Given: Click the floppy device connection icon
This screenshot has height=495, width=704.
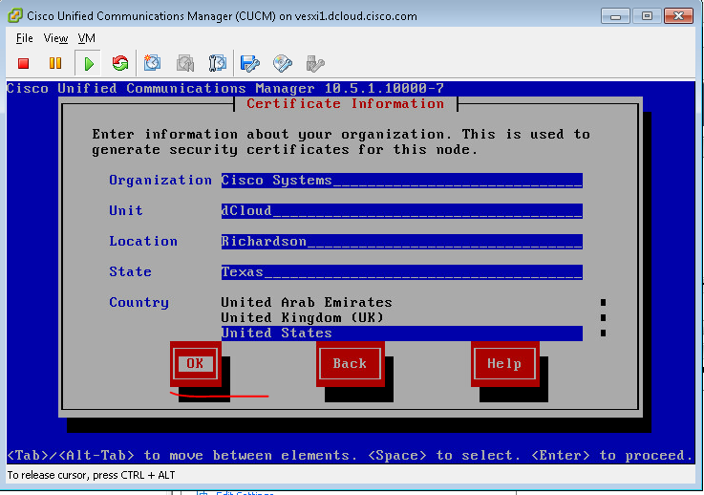Looking at the screenshot, I should 249,63.
